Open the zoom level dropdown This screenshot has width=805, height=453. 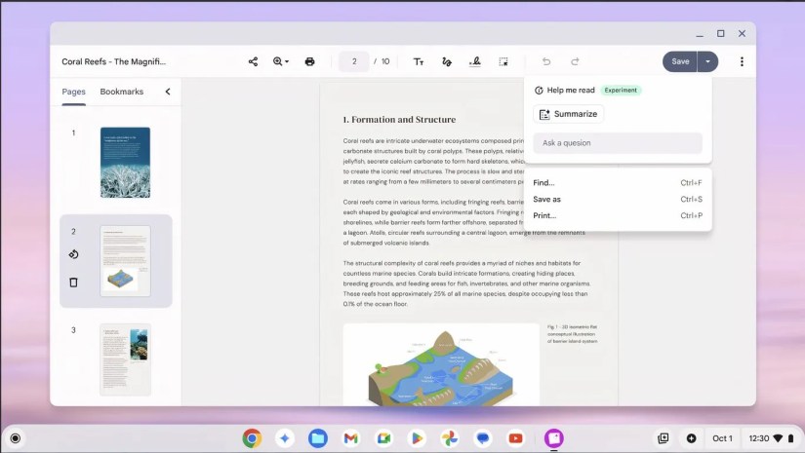click(x=281, y=61)
